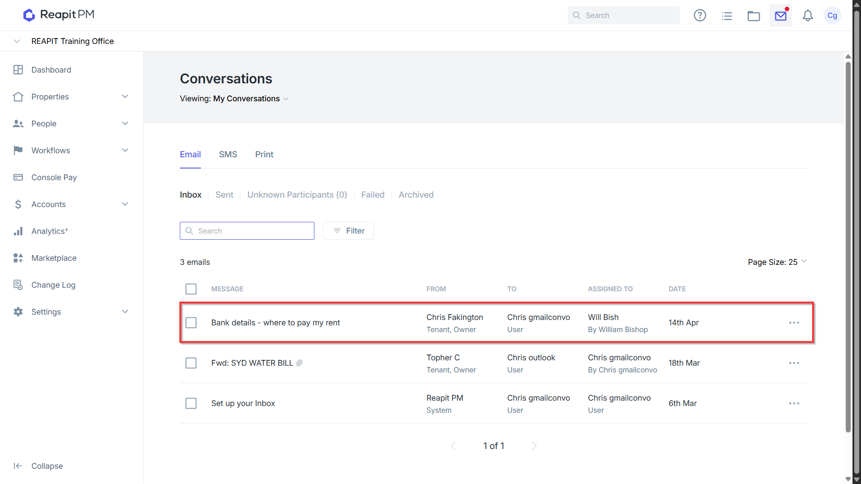861x484 pixels.
Task: Select the Set up your Inbox checkbox
Action: [x=191, y=403]
